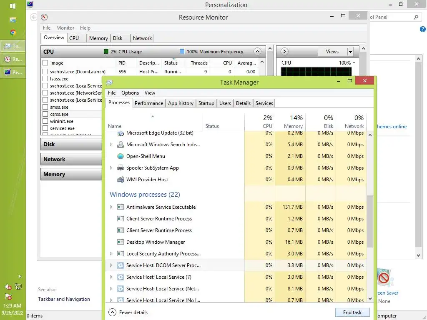Sort by Memory column header

point(290,122)
